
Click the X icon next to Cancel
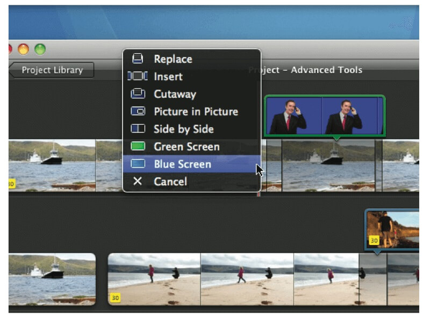139,182
